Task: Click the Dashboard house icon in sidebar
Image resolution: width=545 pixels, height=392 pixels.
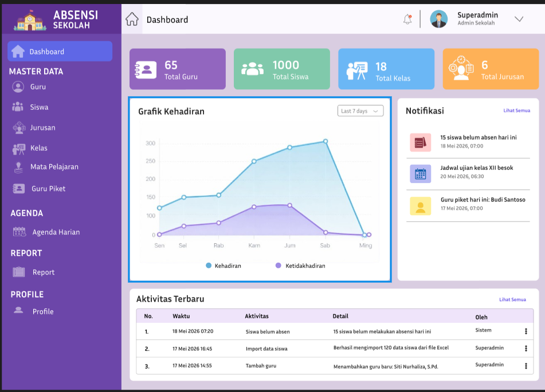Action: click(18, 52)
